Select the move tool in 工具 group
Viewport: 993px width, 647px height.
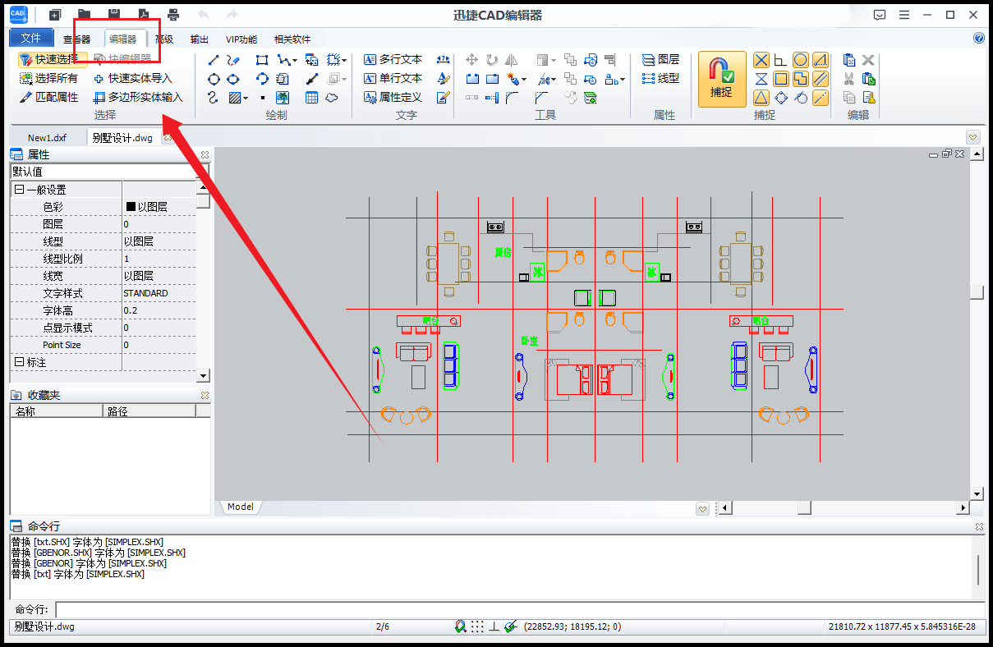pyautogui.click(x=471, y=60)
